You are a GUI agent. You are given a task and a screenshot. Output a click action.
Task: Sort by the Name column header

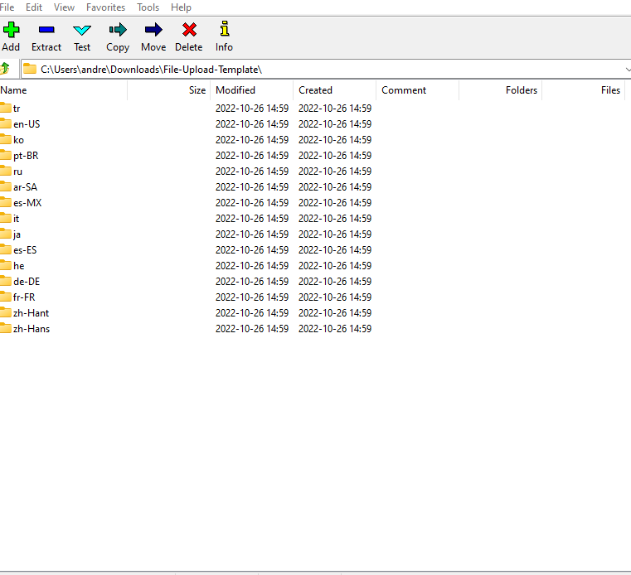14,90
